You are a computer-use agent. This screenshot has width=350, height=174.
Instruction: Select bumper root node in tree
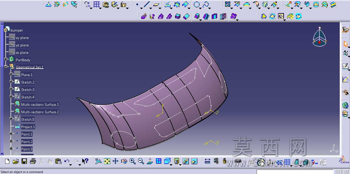pos(16,30)
